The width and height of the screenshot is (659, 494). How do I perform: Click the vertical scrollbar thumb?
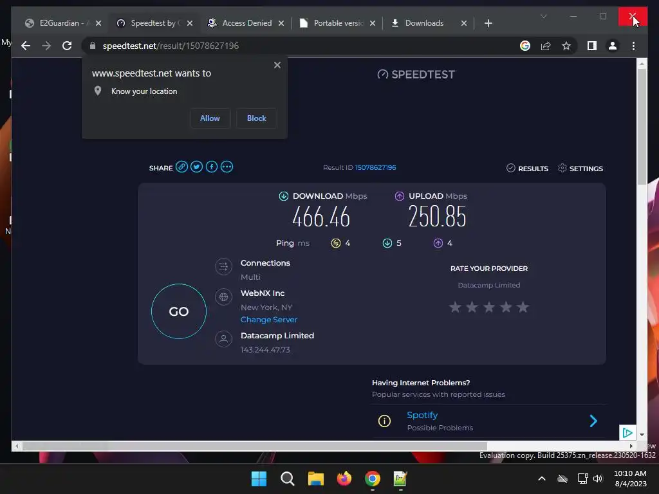click(x=642, y=127)
